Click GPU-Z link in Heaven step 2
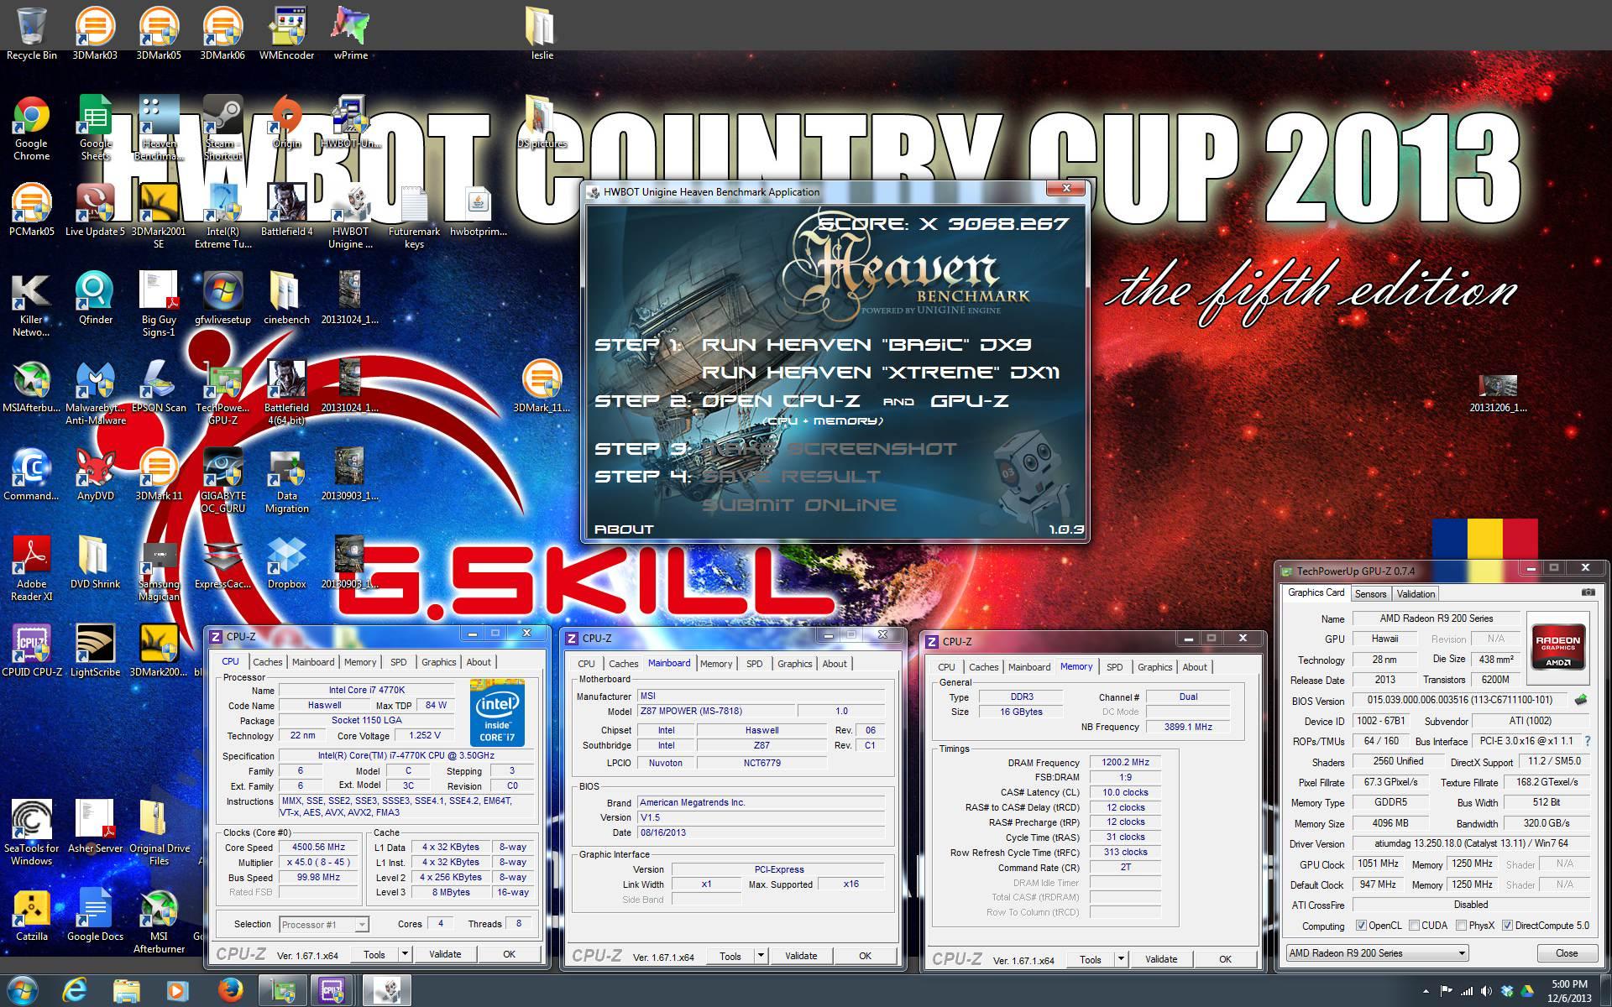The height and width of the screenshot is (1007, 1612). point(970,400)
